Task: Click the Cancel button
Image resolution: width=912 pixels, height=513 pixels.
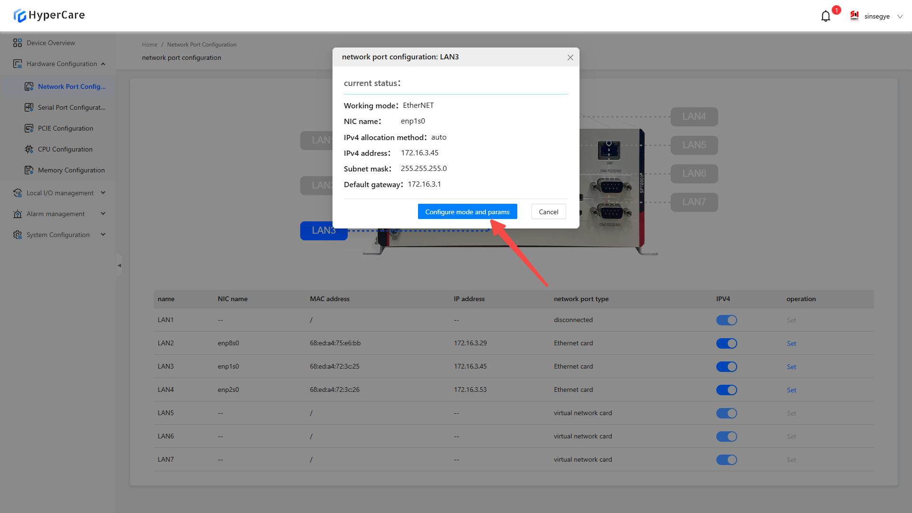Action: coord(548,212)
